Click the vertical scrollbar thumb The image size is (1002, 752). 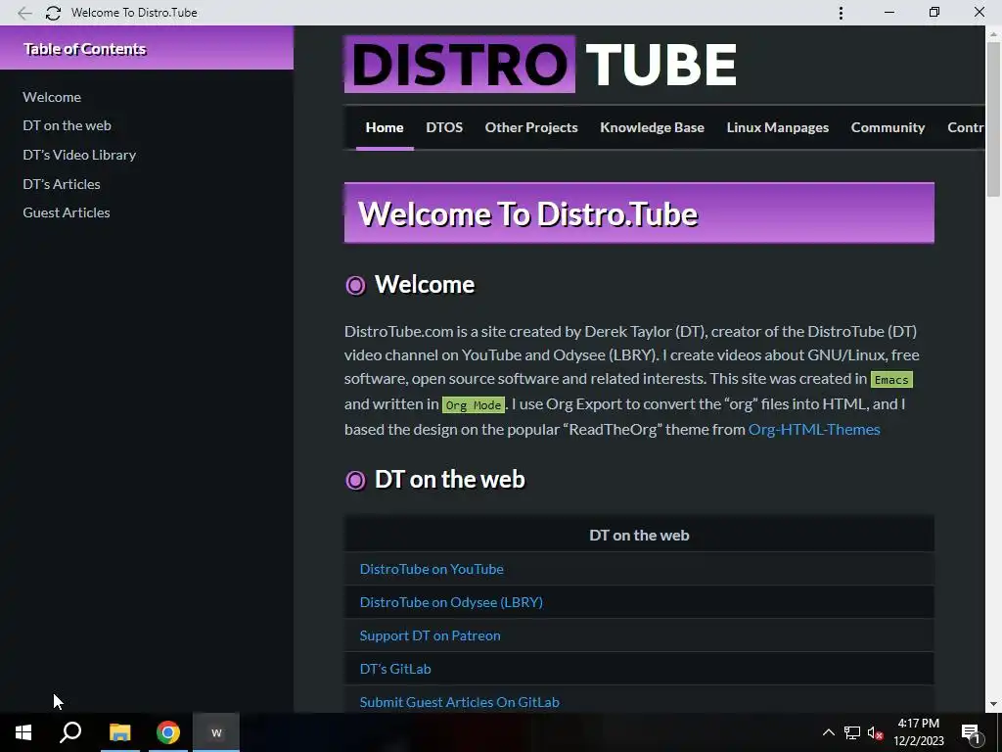(993, 119)
